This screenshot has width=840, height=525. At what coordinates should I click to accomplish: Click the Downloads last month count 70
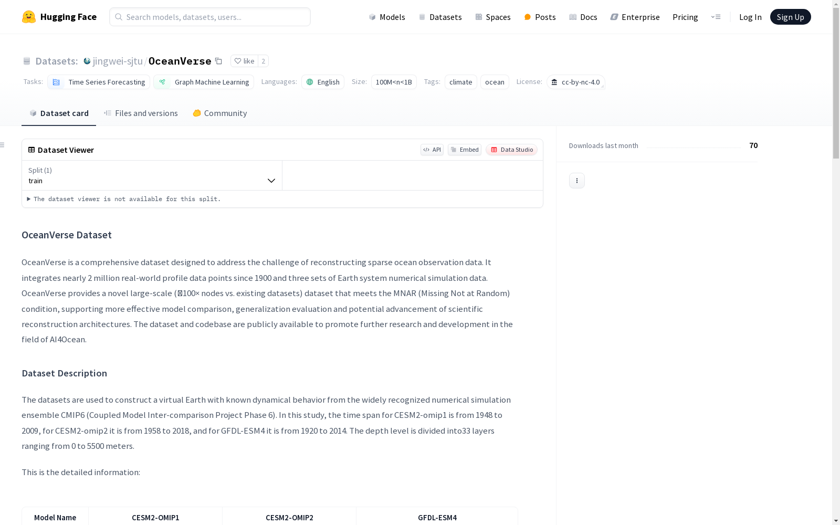point(753,145)
